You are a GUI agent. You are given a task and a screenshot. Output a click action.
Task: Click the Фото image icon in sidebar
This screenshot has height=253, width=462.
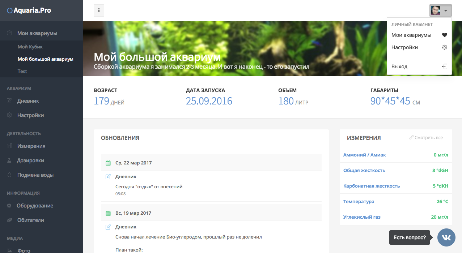[x=10, y=250]
